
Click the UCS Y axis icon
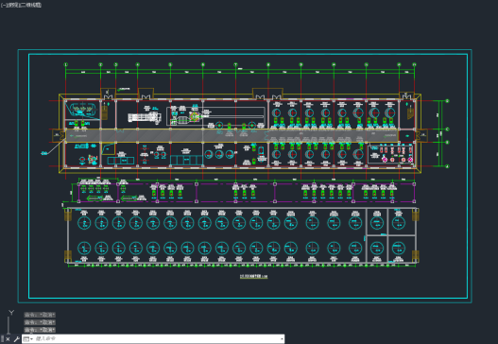coord(11,313)
